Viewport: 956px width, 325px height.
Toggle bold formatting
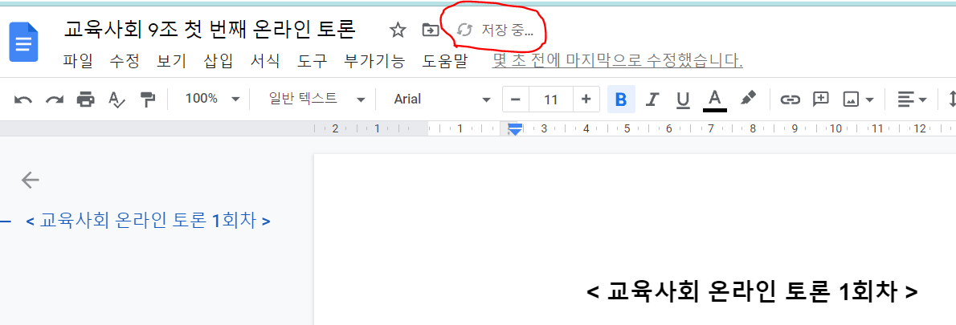click(x=621, y=100)
